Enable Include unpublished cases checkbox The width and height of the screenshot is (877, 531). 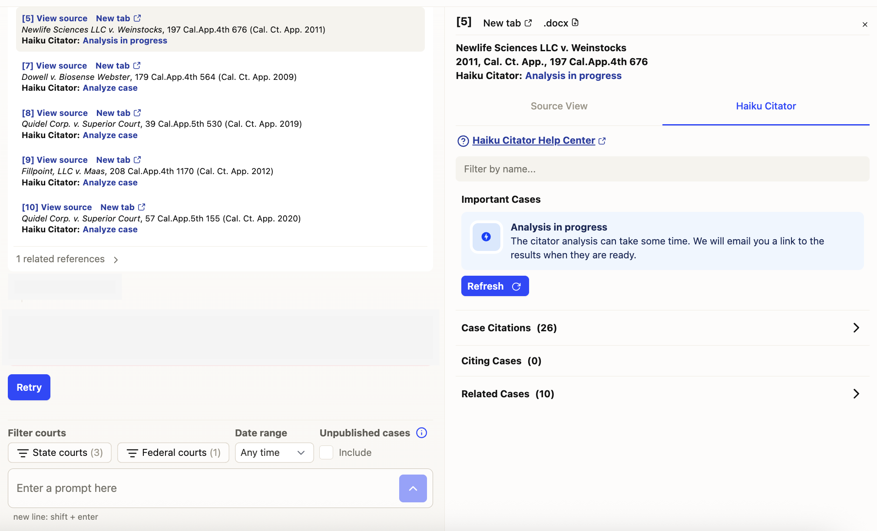pos(326,452)
